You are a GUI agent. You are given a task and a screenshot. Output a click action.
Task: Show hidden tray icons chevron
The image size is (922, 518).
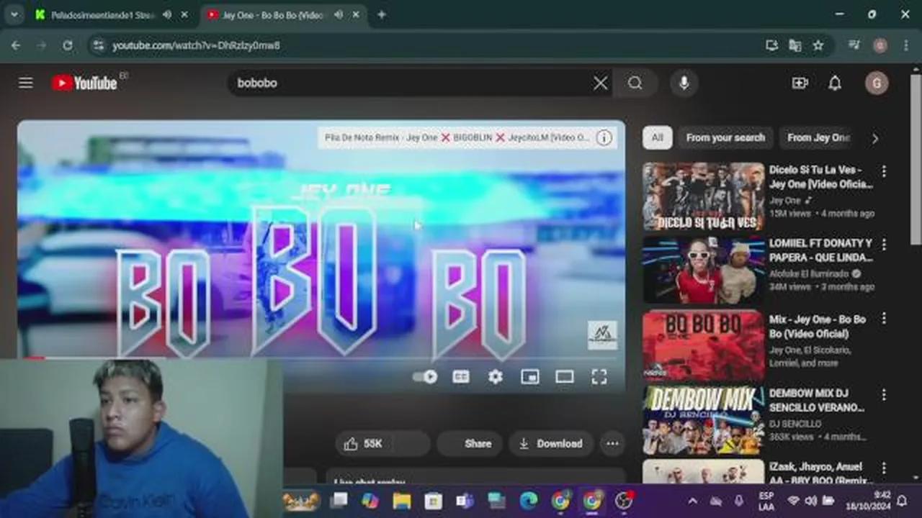692,501
